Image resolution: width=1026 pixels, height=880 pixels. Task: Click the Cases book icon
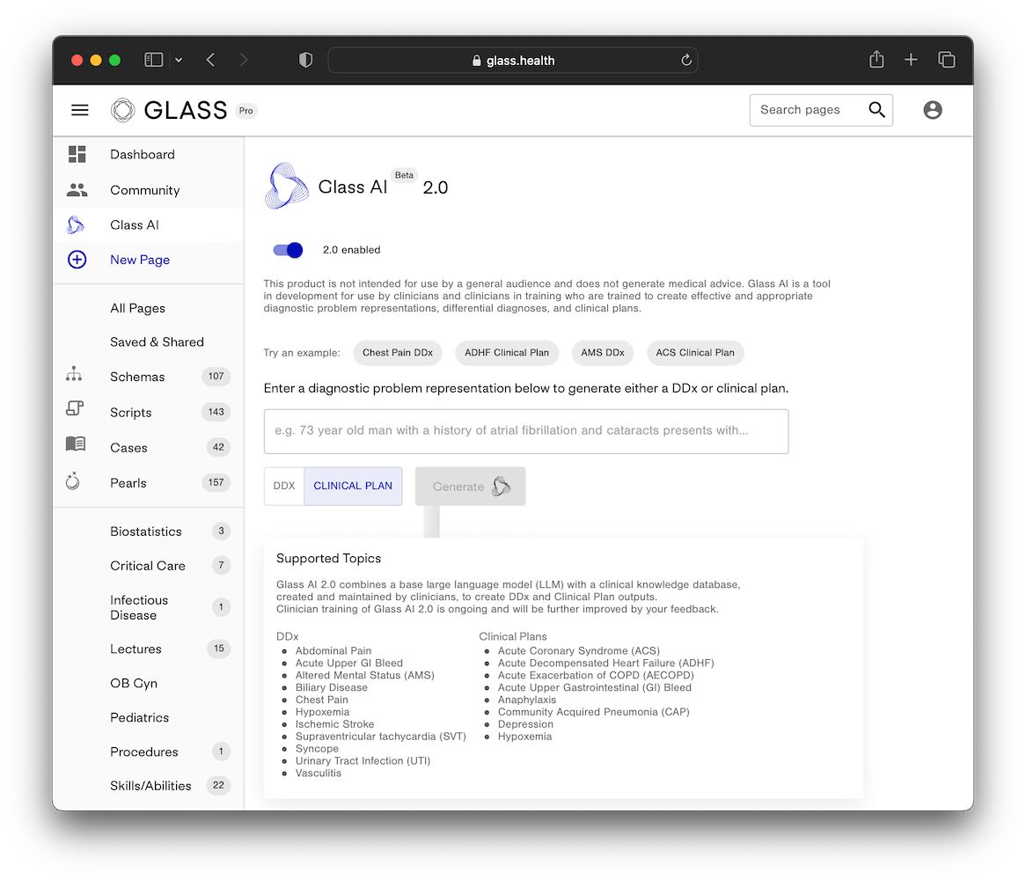[x=76, y=445]
